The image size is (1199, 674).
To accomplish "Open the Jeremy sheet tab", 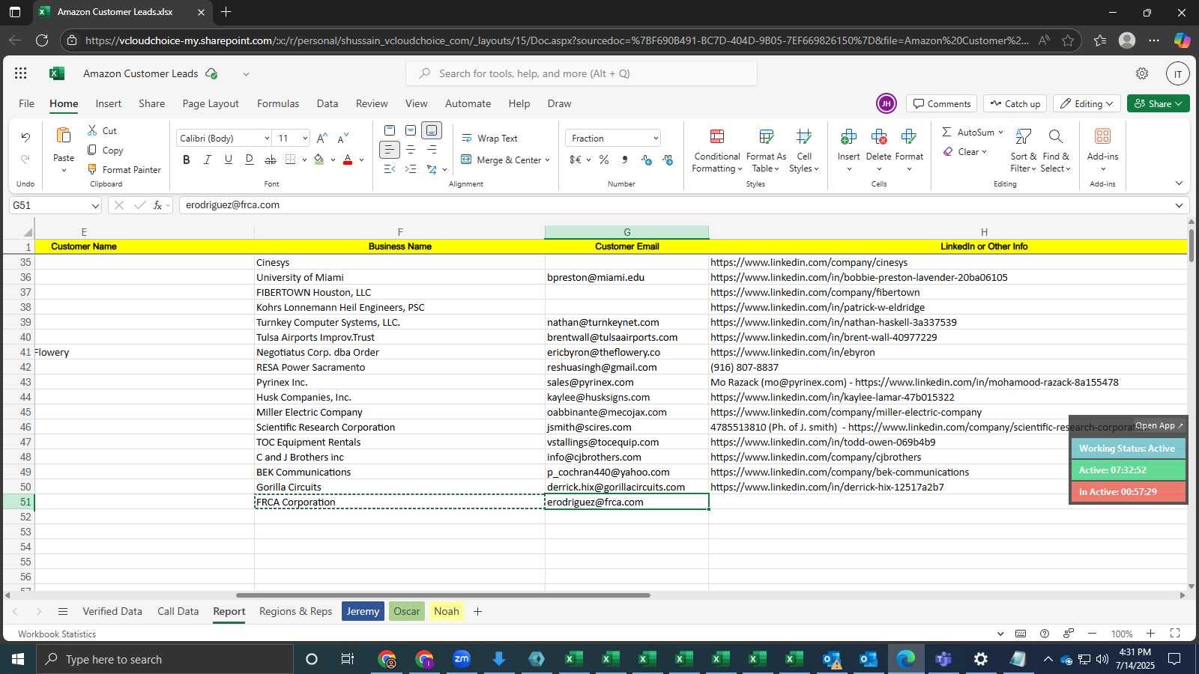I will tap(363, 612).
